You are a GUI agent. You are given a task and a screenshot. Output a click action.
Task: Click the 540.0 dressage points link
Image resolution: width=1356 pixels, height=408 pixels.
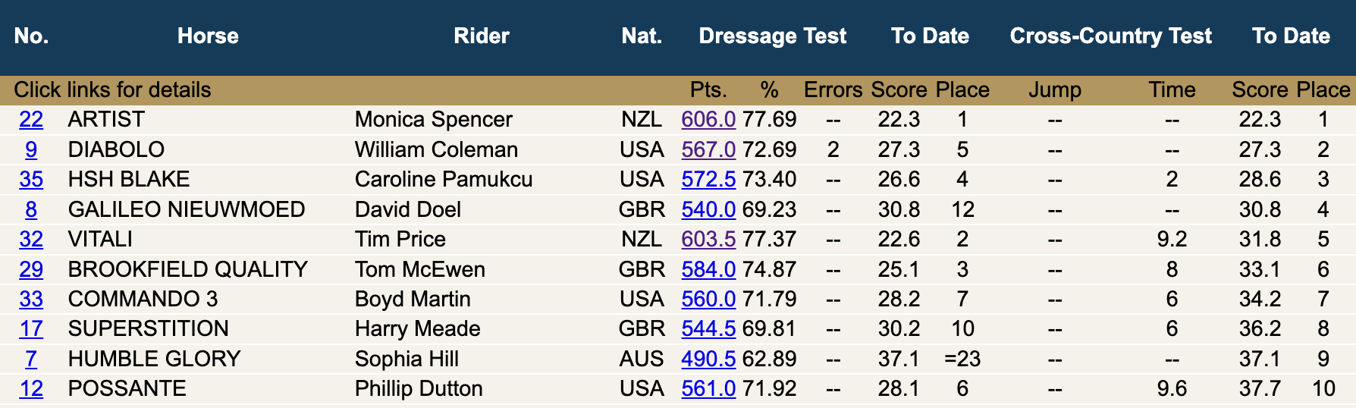coord(708,209)
